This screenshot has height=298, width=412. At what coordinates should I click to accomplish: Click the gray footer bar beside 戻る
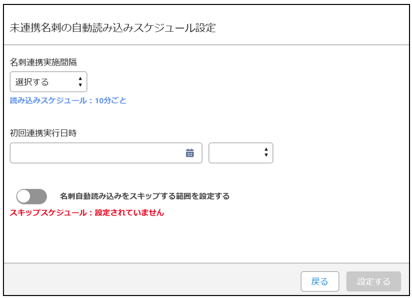click(x=152, y=279)
